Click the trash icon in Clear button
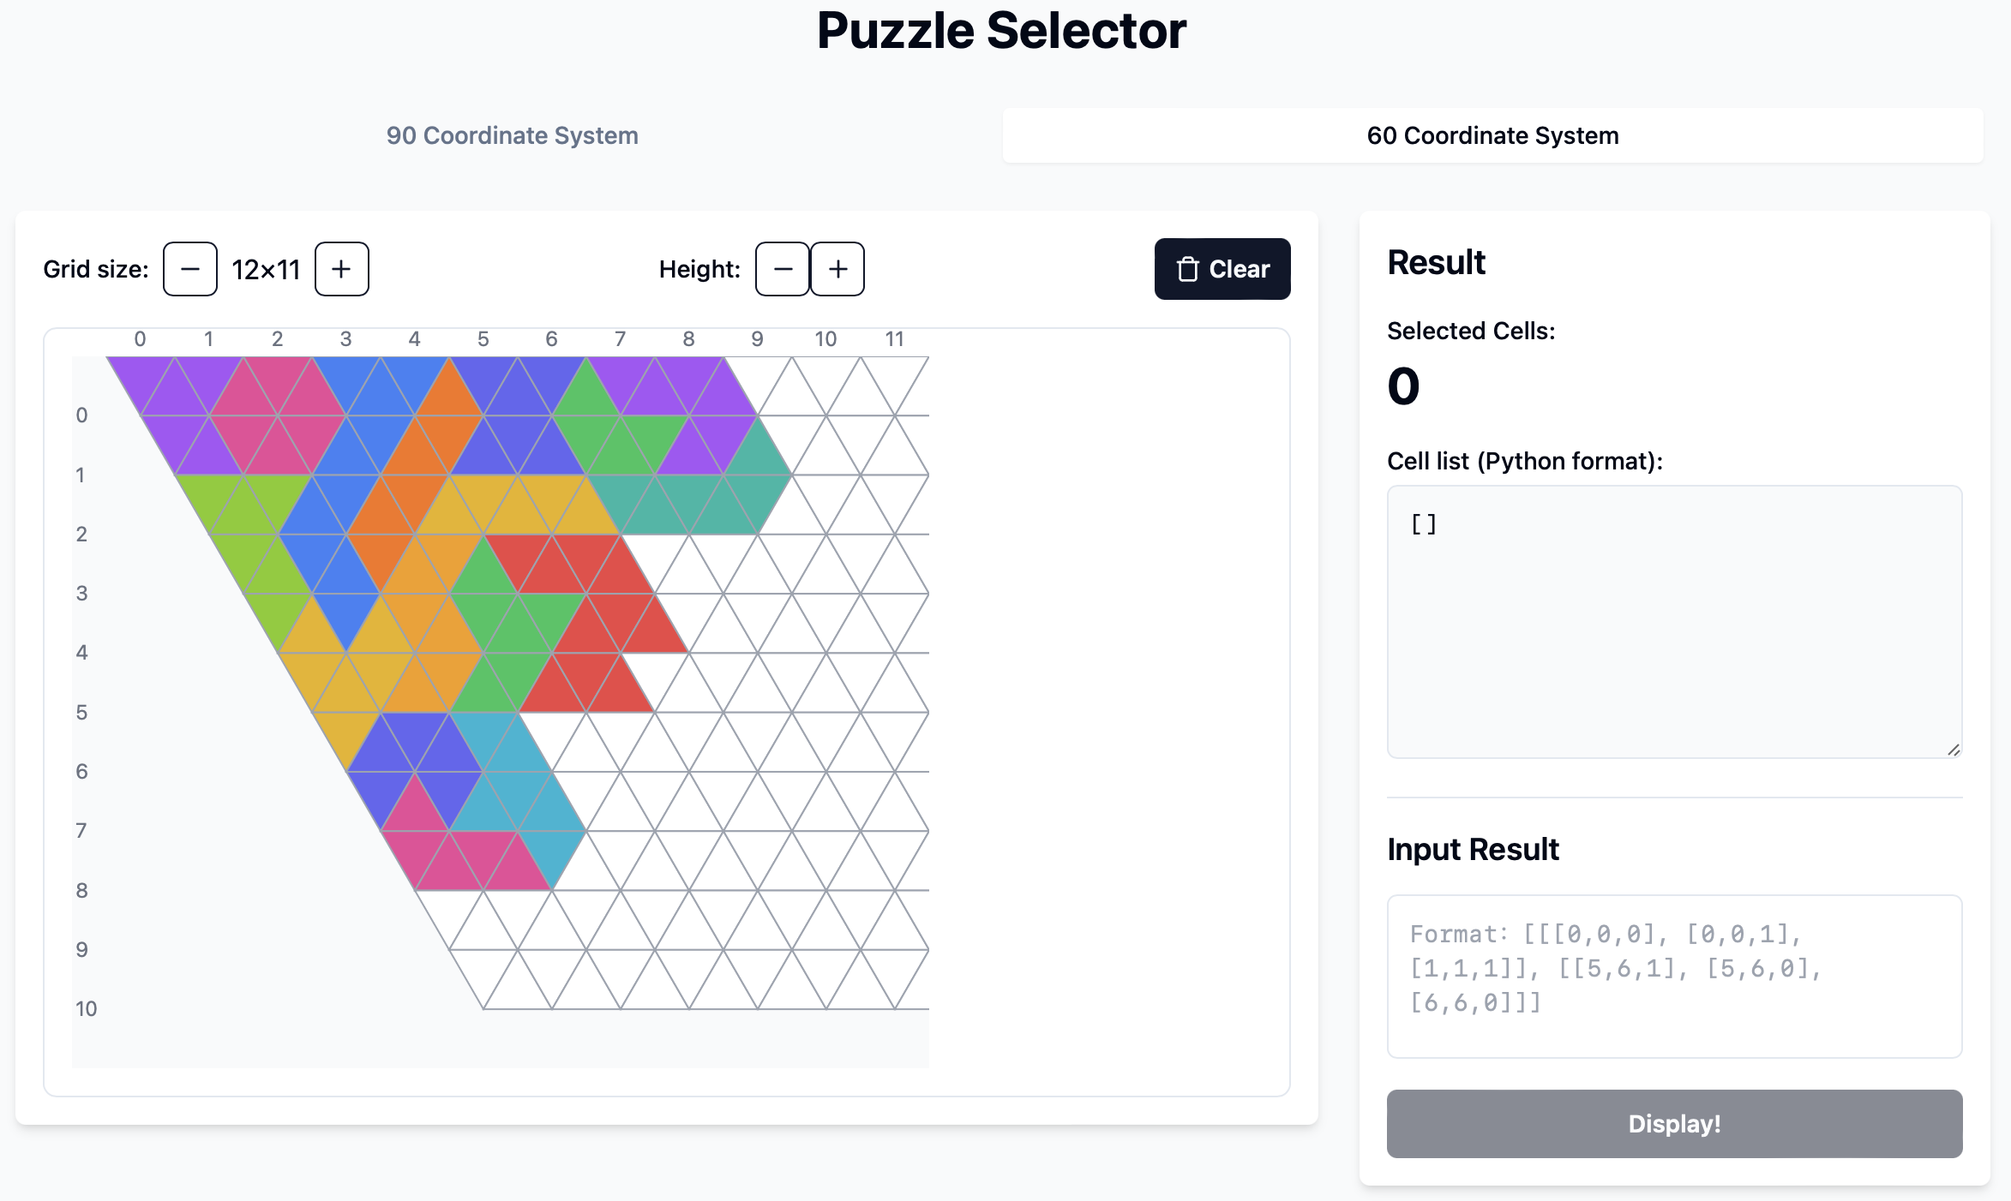2011x1201 pixels. [x=1187, y=269]
